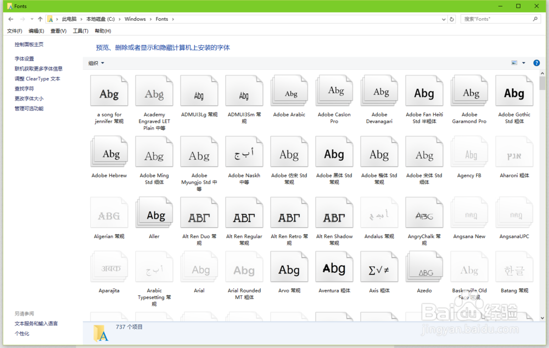The image size is (549, 348).
Task: Open the 编辑(E) menu
Action: pyautogui.click(x=36, y=31)
